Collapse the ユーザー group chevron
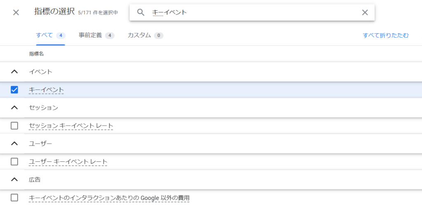The image size is (422, 217). [14, 144]
